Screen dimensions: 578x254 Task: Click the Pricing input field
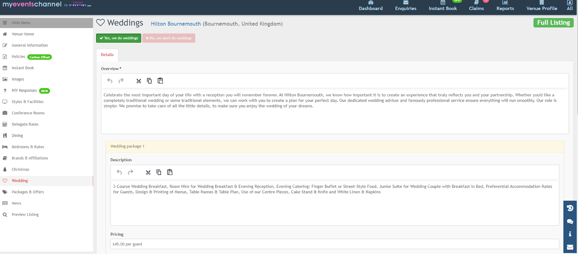tap(335, 244)
